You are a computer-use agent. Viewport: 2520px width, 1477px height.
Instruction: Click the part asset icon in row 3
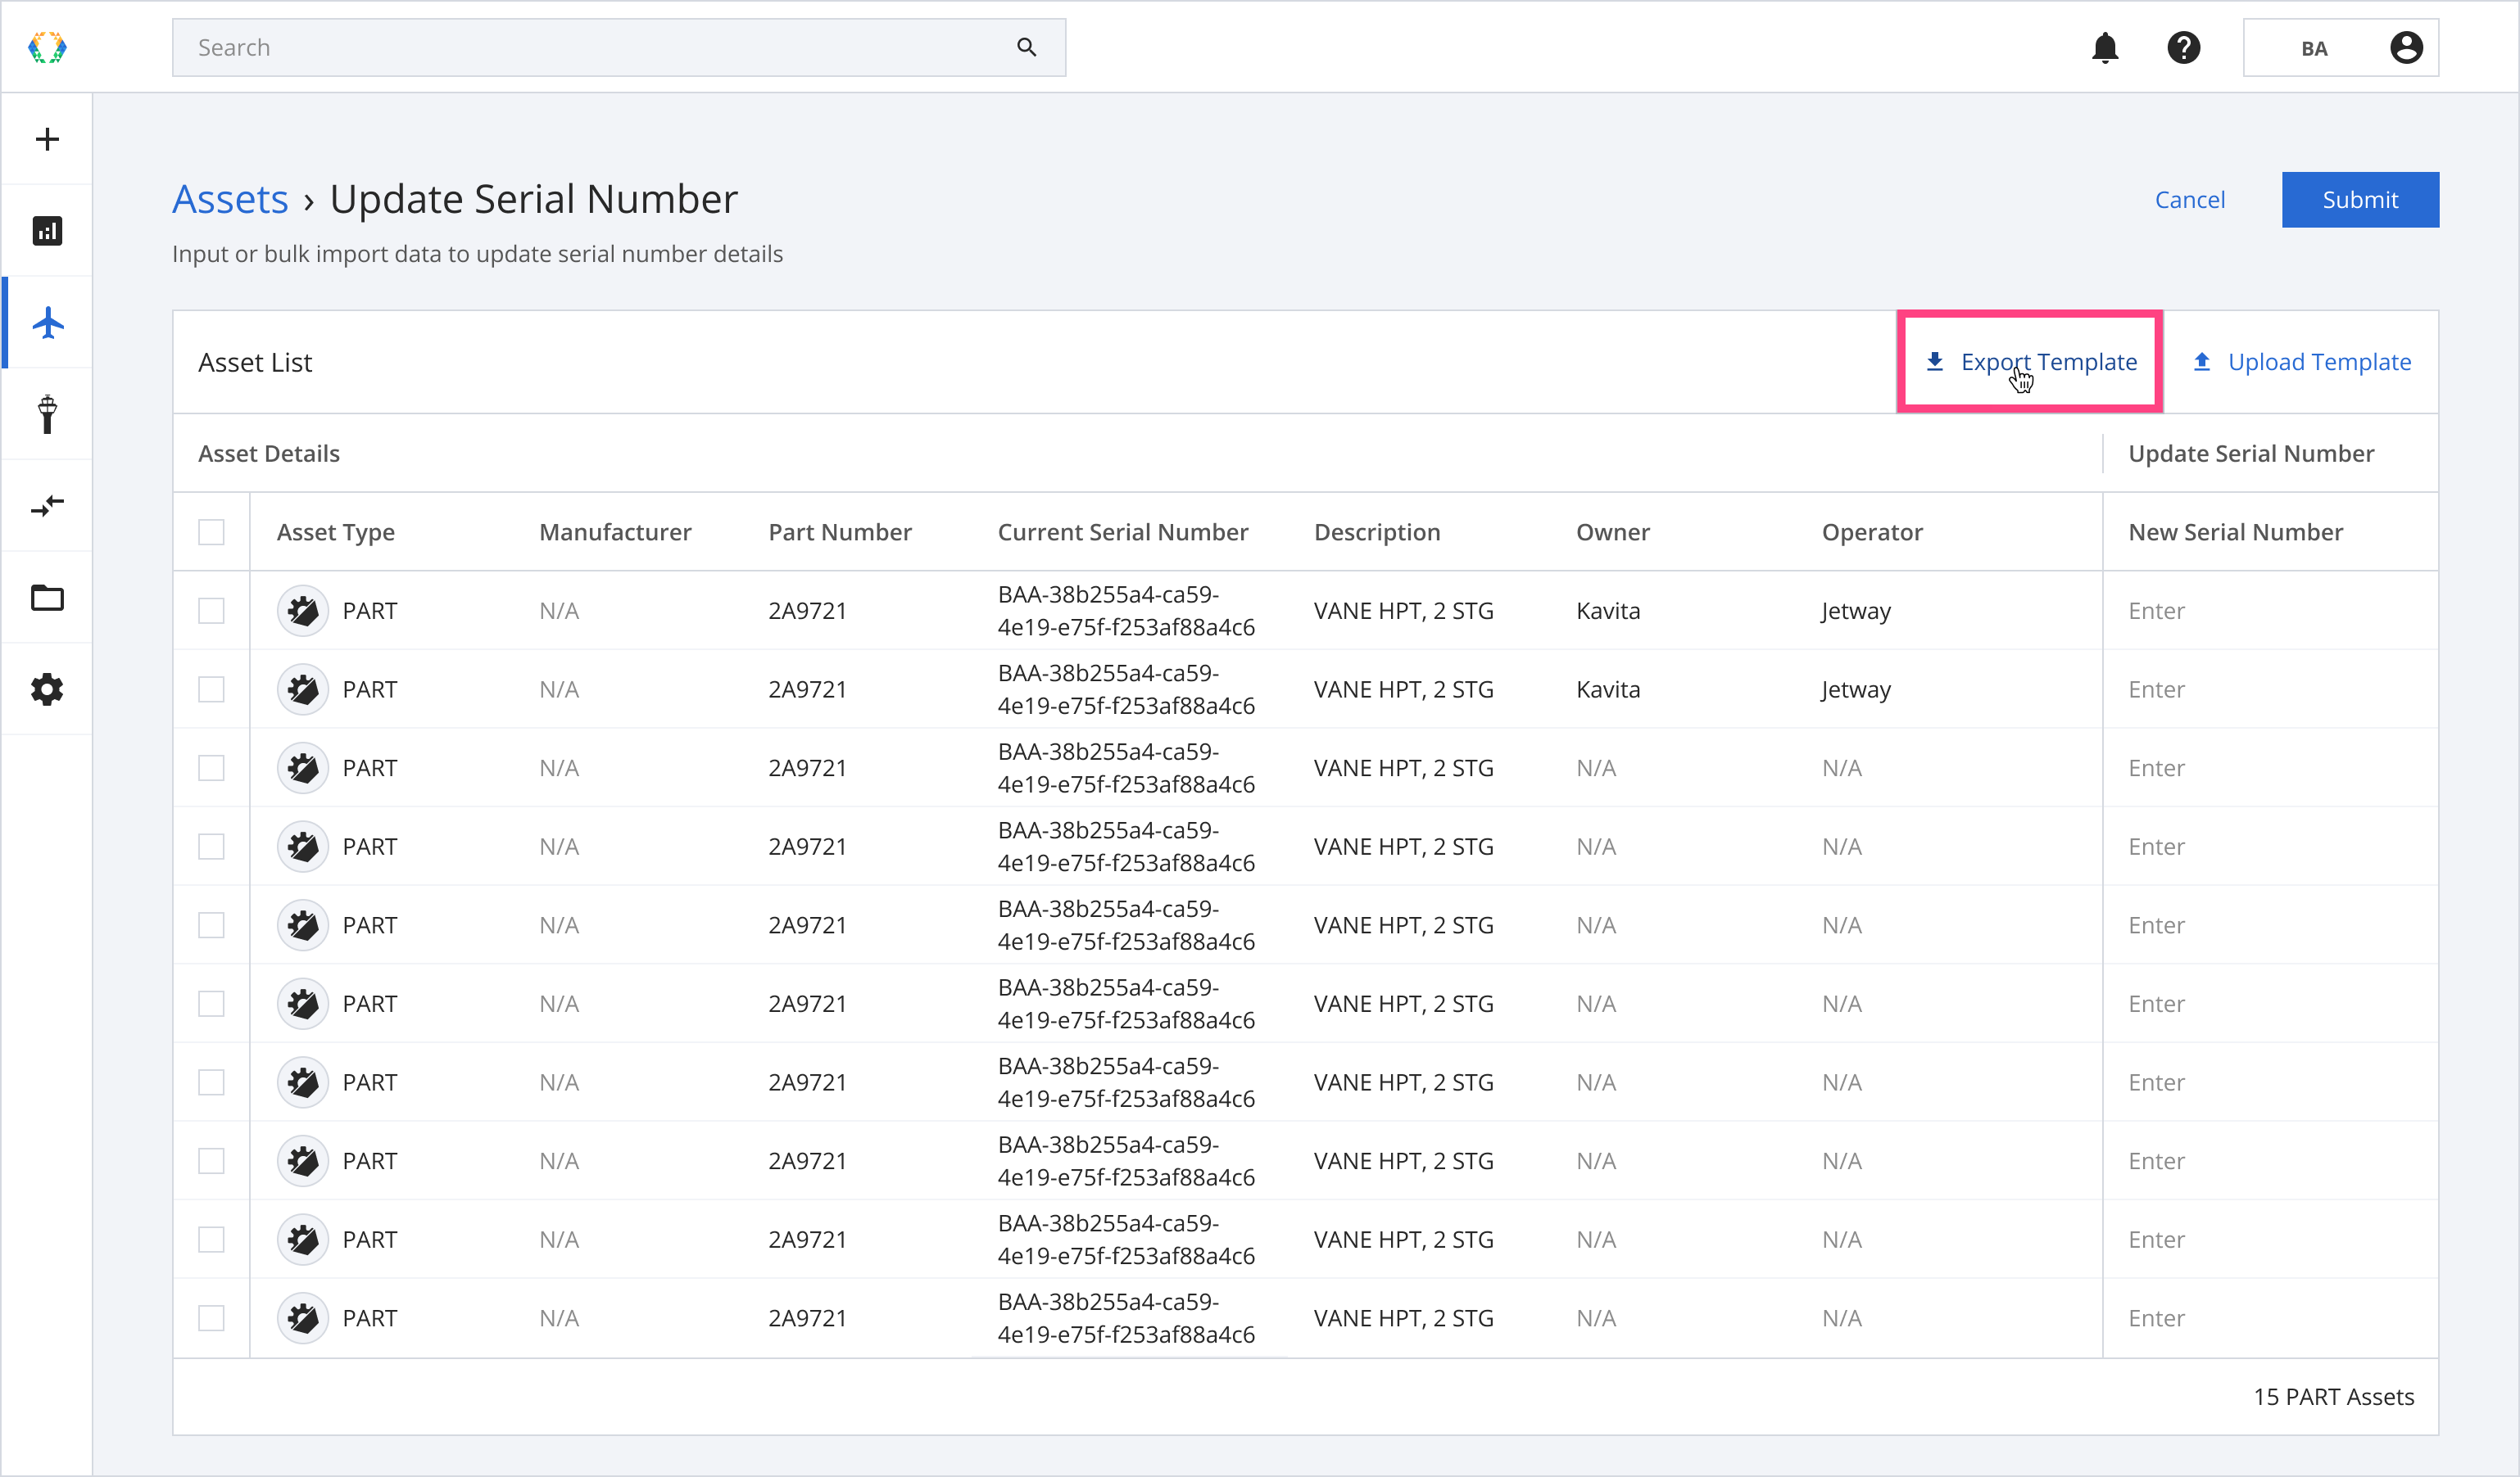pos(299,766)
